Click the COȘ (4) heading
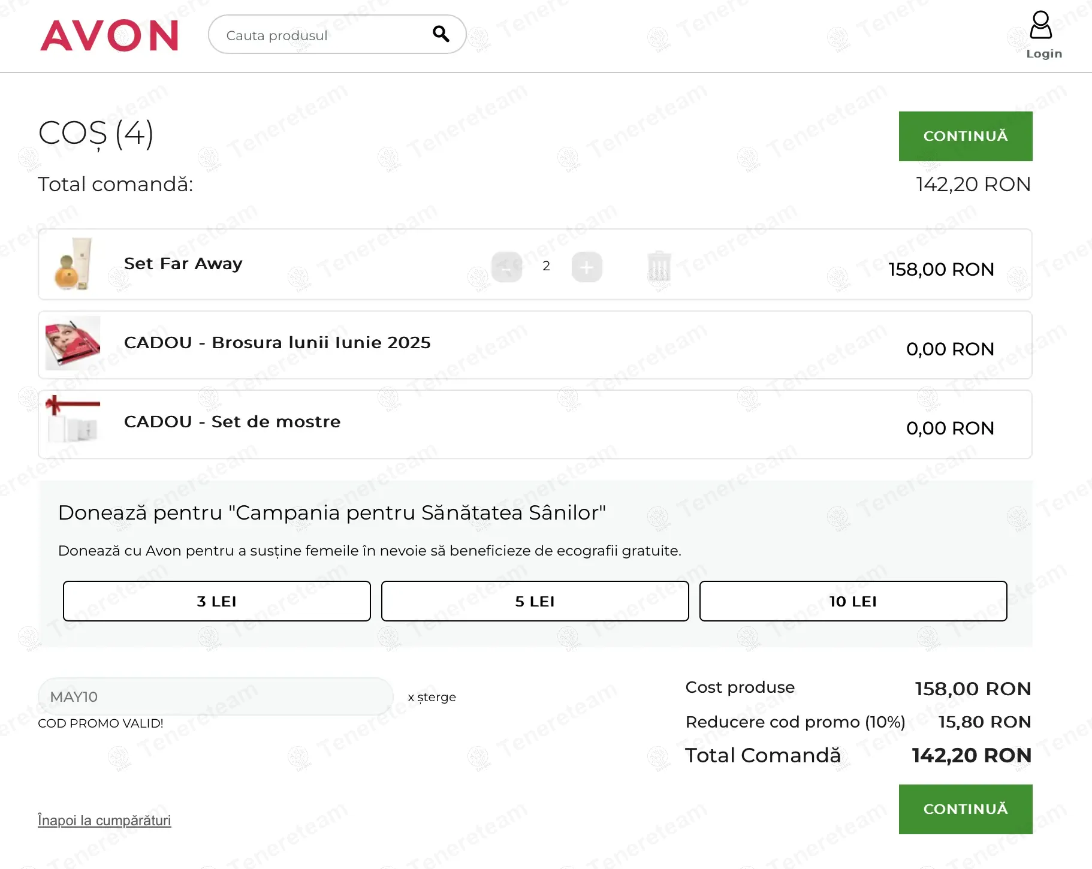Screen dimensions: 1092x869 96,134
